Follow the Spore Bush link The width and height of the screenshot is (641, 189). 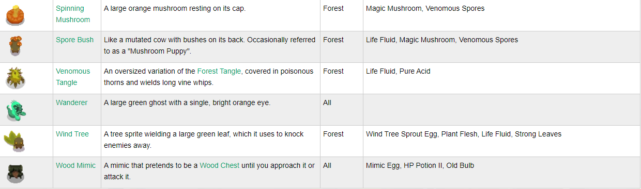(x=75, y=40)
